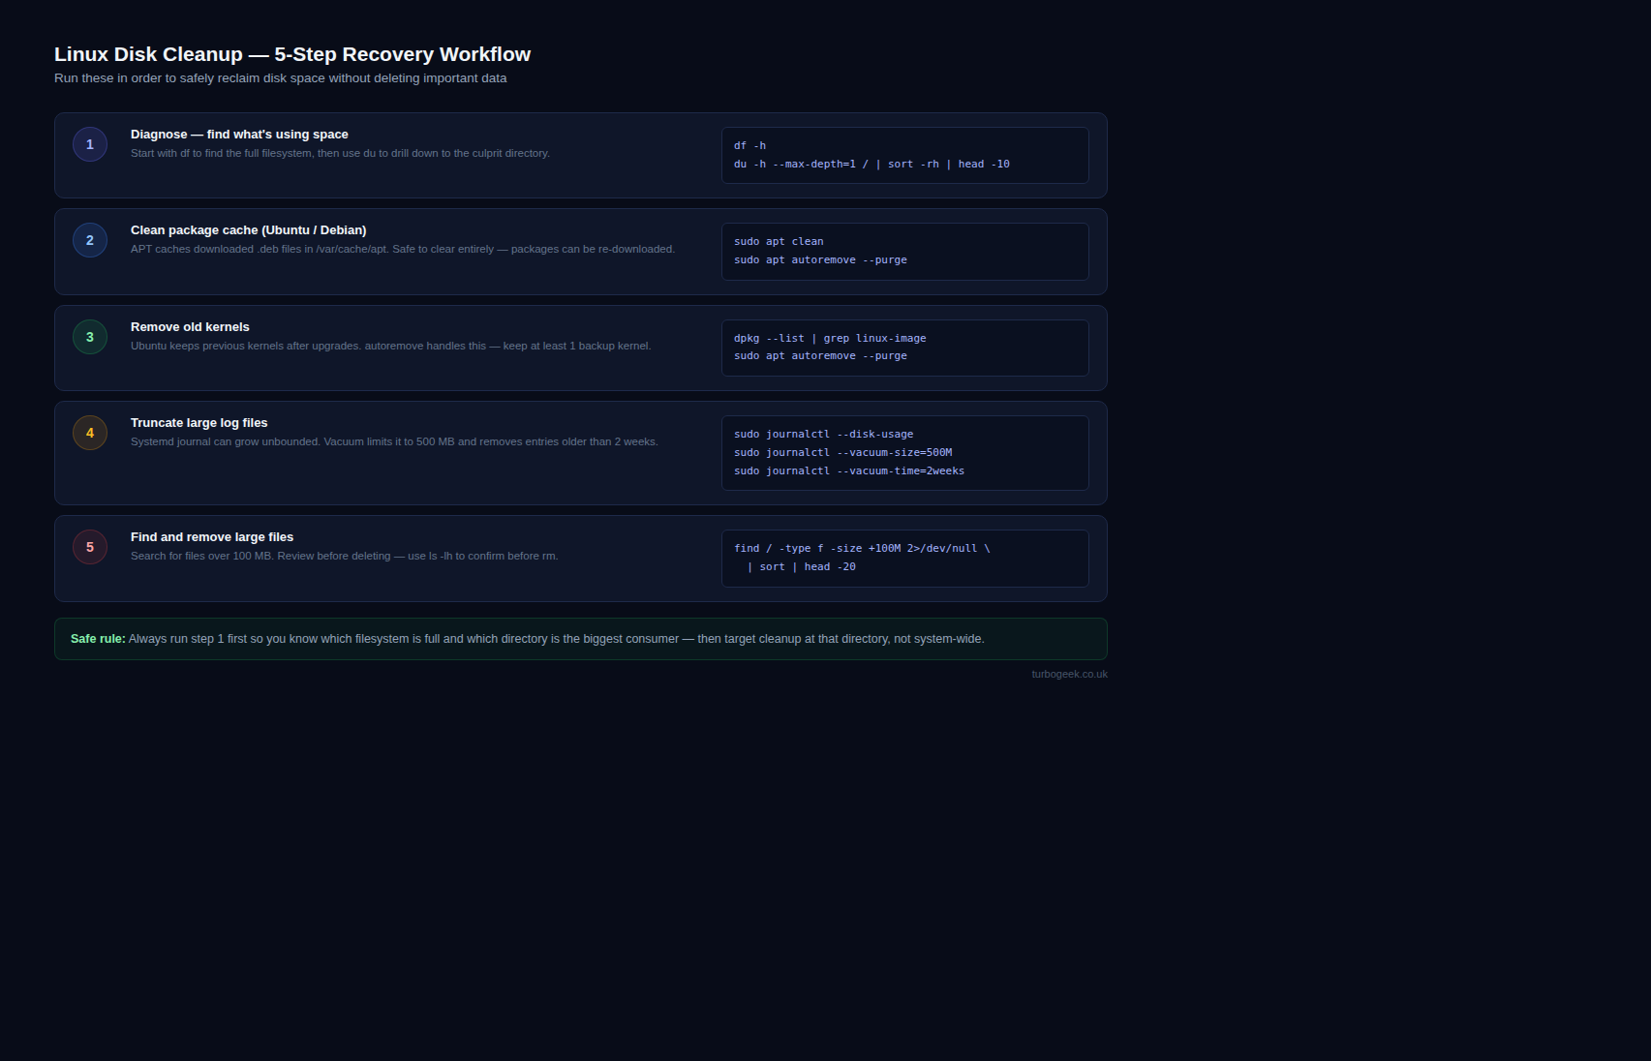This screenshot has height=1061, width=1651.
Task: Open the turbogeek.co.uk link
Action: pos(1069,674)
